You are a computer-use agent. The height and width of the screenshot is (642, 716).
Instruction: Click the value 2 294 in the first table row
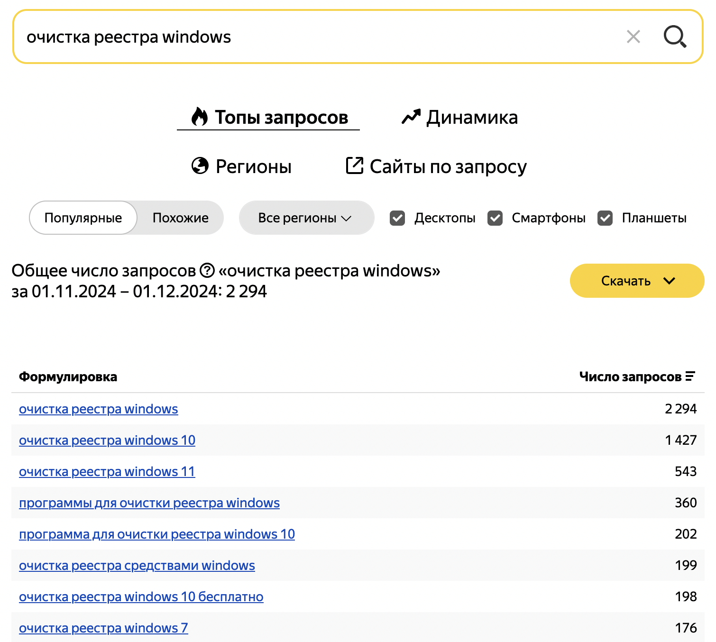(x=681, y=409)
